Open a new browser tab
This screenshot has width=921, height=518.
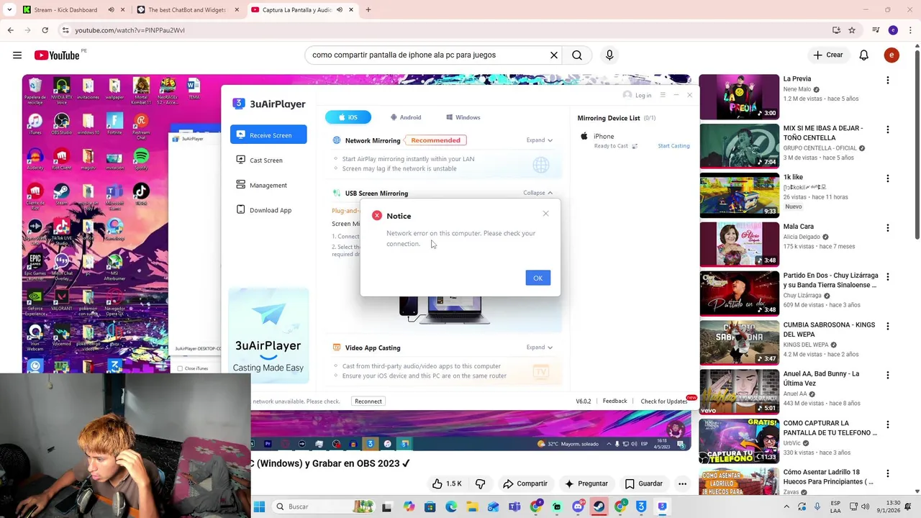pos(368,10)
